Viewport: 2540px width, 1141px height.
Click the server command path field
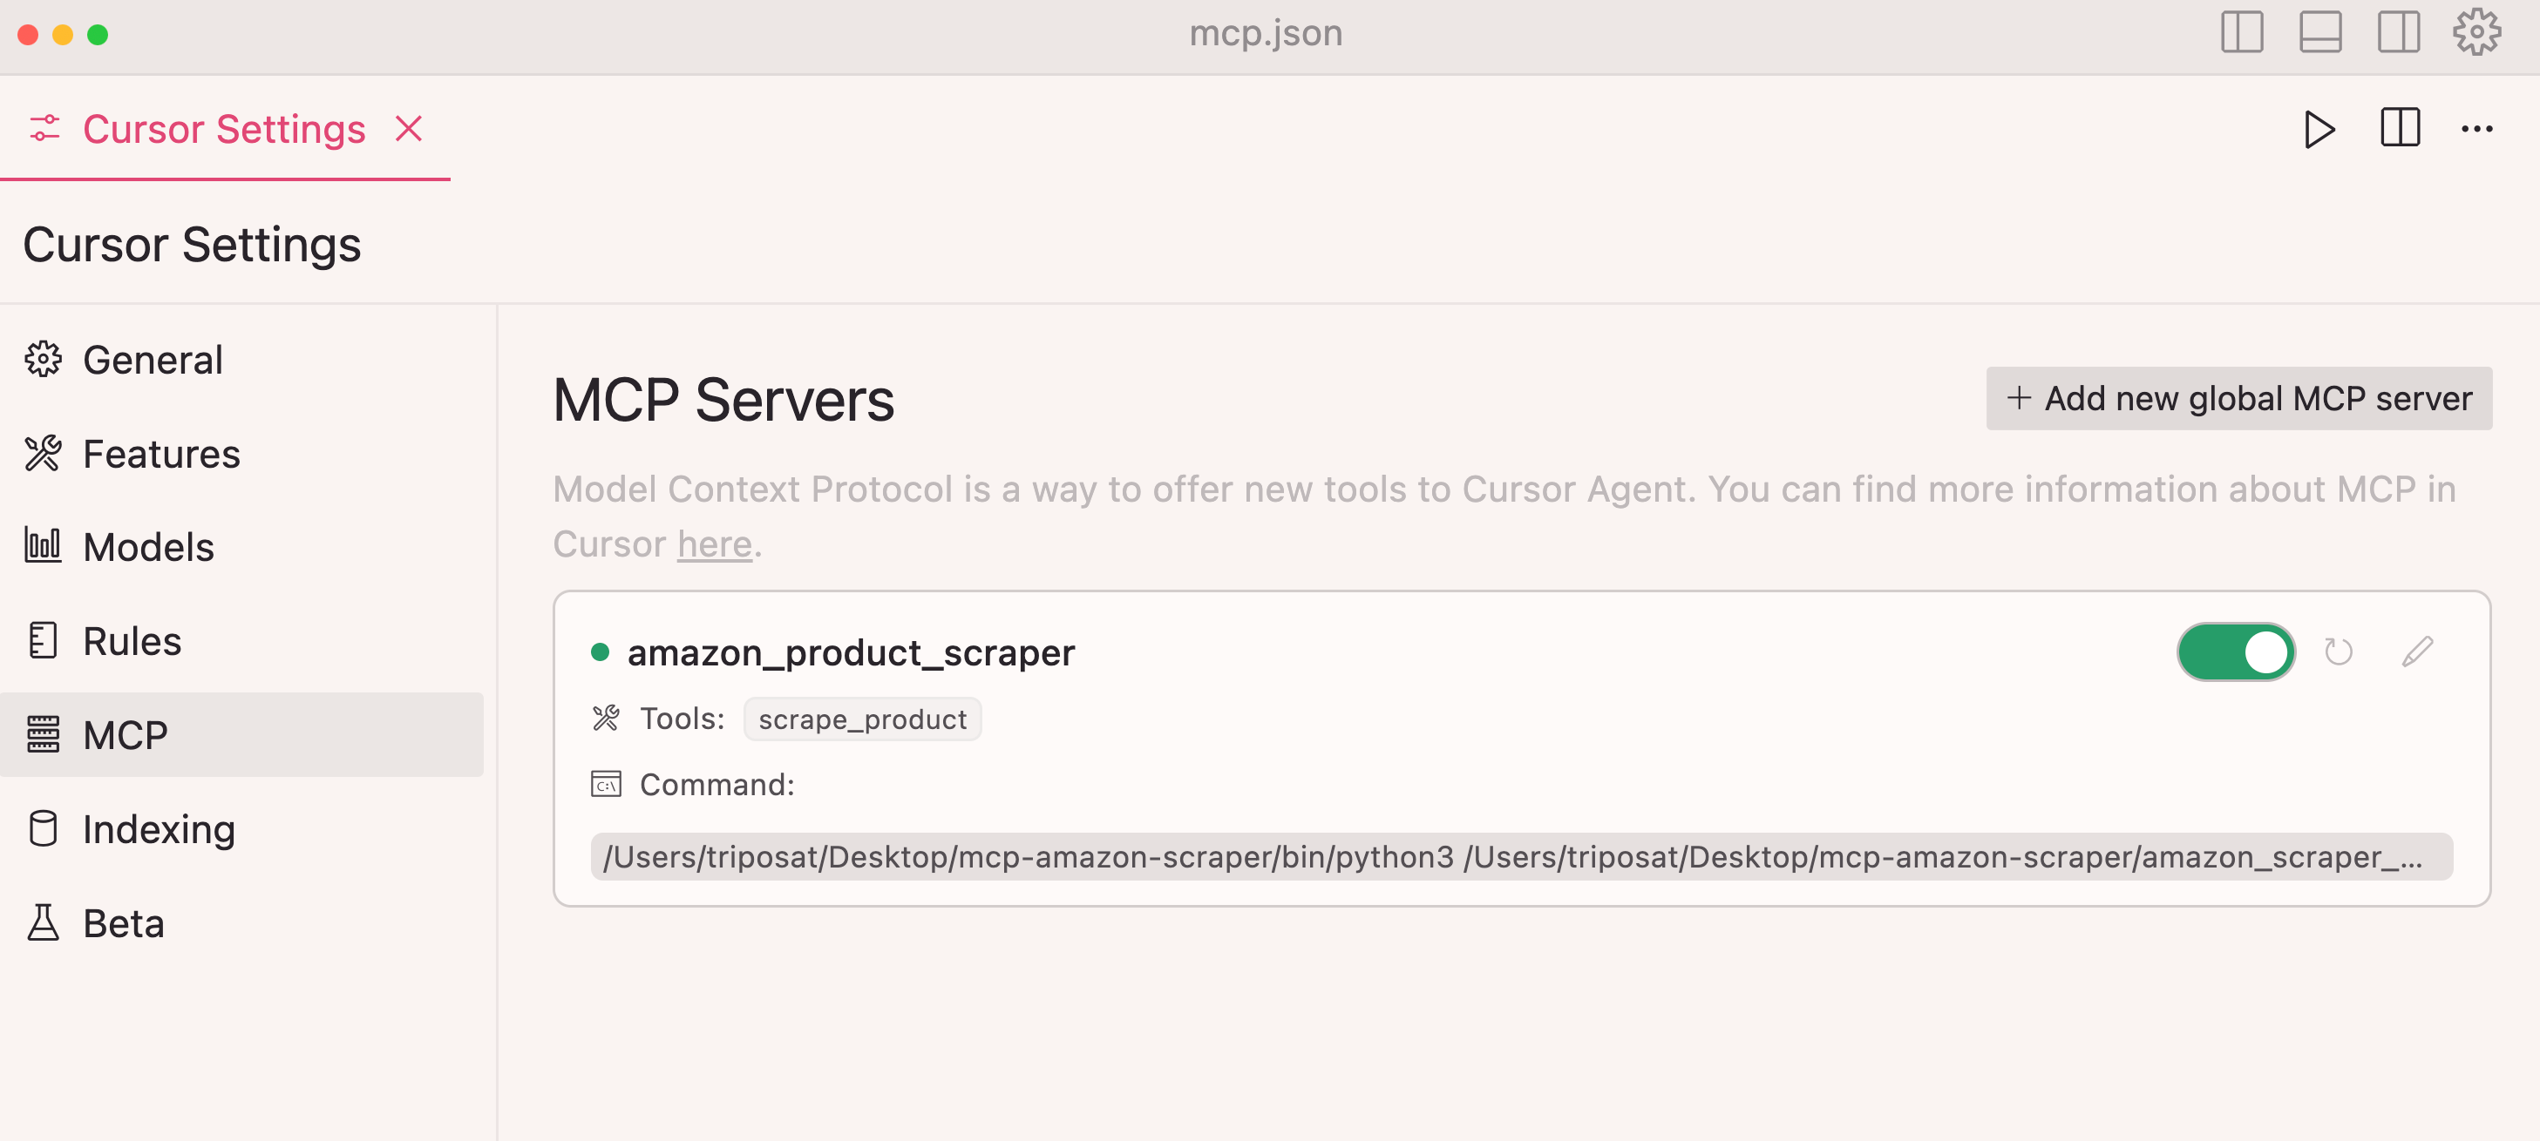click(1520, 856)
